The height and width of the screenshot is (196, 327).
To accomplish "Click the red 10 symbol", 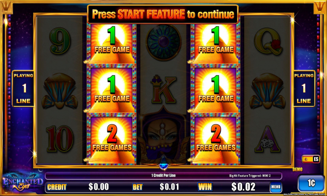I will coord(59,139).
